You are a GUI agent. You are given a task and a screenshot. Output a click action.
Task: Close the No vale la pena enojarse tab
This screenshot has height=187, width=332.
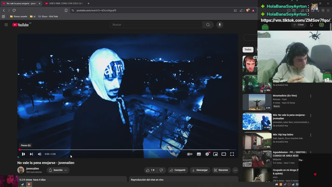40,3
